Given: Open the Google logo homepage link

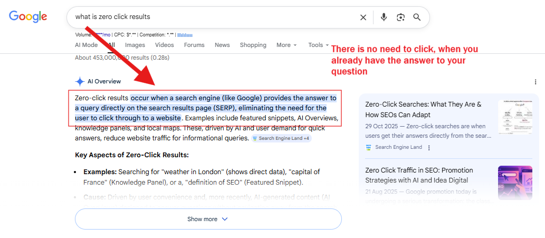Looking at the screenshot, I should (28, 16).
